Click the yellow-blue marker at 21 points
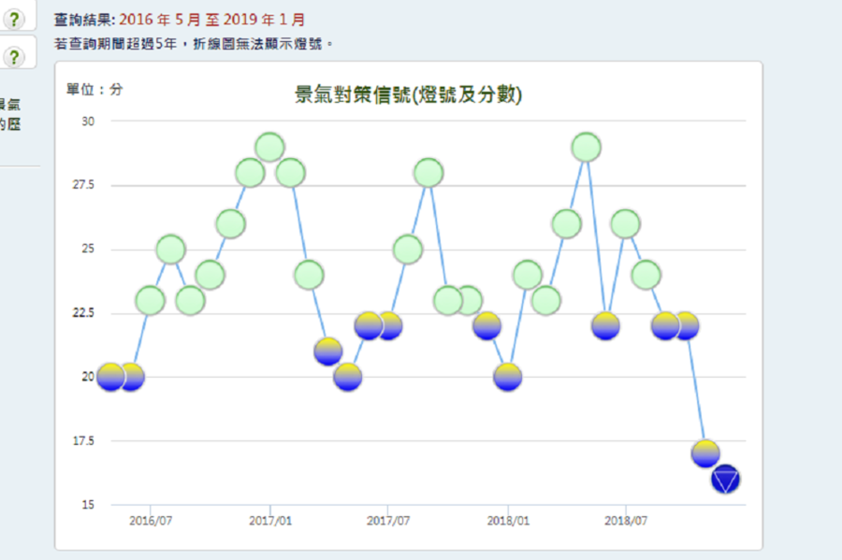 [x=328, y=352]
